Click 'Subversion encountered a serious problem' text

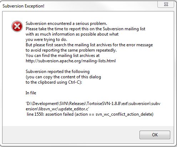tap(66, 23)
